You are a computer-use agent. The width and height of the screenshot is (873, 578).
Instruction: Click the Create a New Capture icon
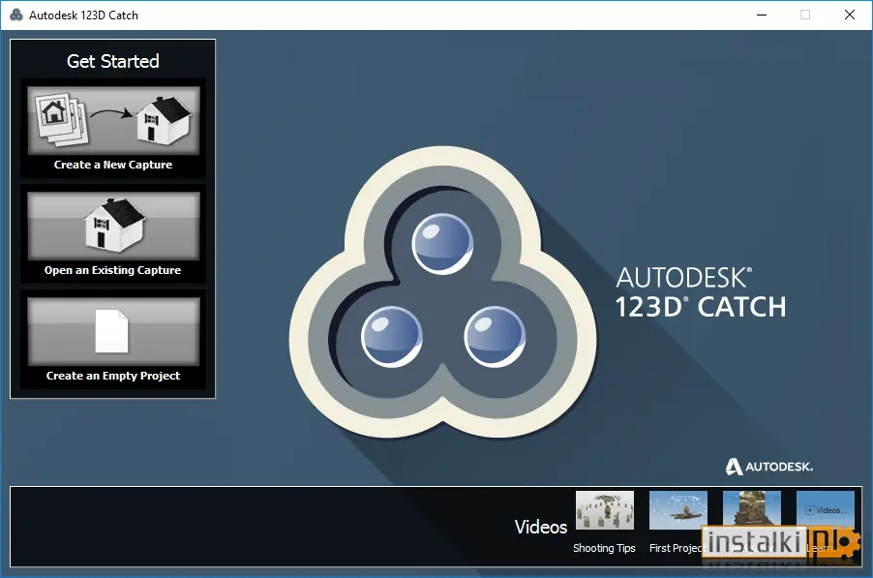pos(113,120)
